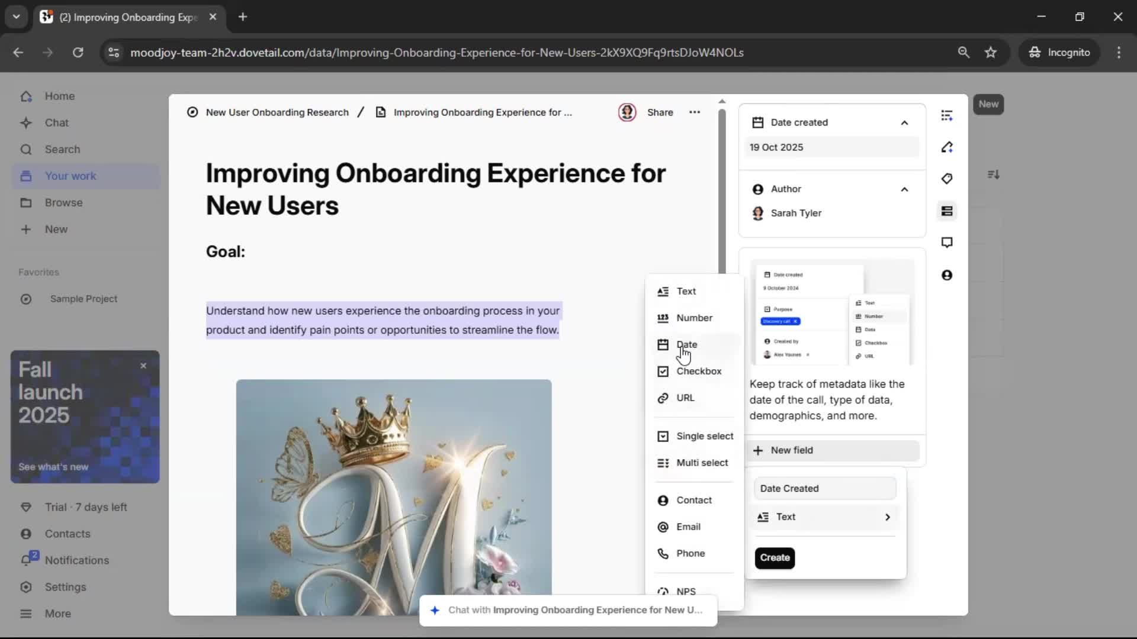Open the comments icon in right rail
Screen dimensions: 1137x639
[x=947, y=243]
